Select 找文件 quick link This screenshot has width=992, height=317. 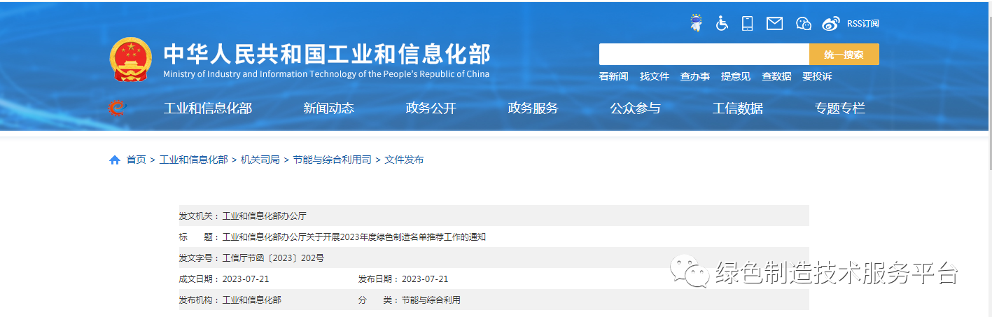[655, 76]
